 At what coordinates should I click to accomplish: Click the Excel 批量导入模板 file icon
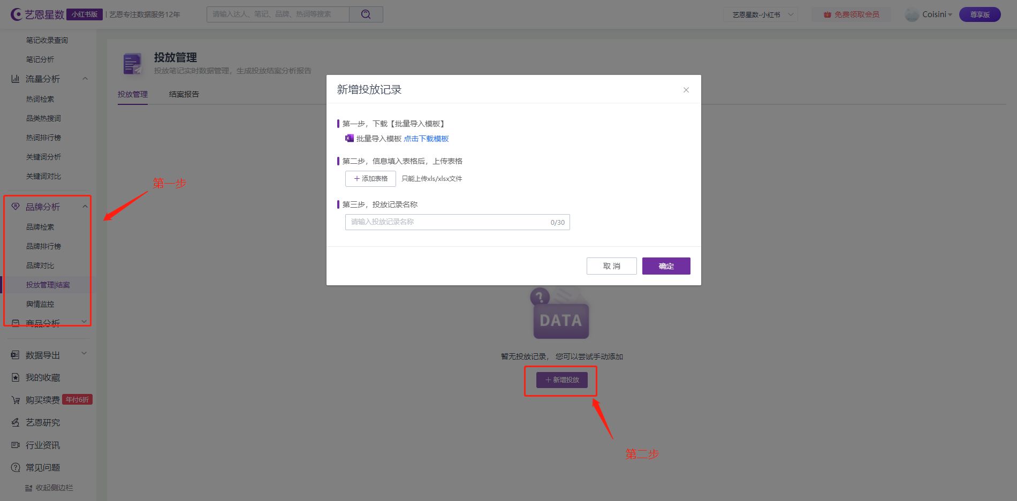tap(348, 138)
